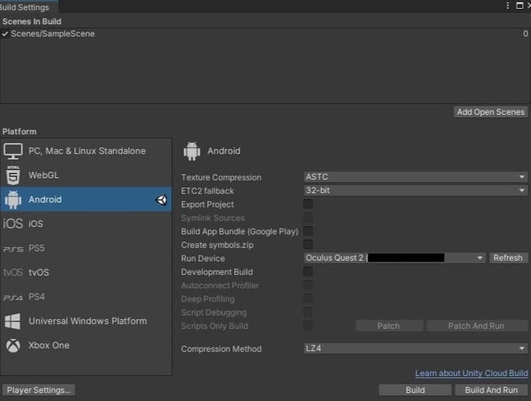
Task: Enable Development Build
Action: [308, 271]
